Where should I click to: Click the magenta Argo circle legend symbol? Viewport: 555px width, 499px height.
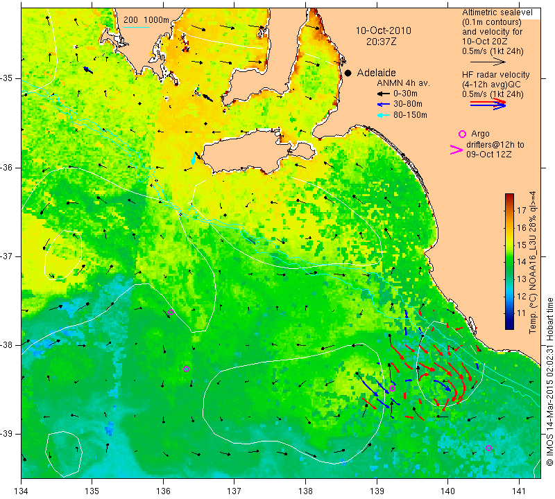pos(462,134)
